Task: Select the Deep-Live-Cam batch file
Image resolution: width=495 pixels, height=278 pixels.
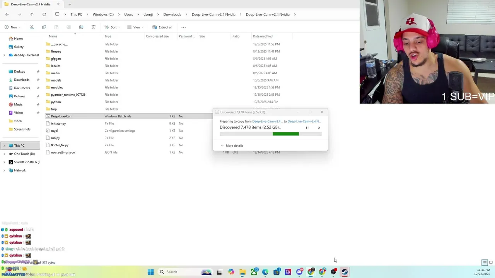Action: [61, 116]
